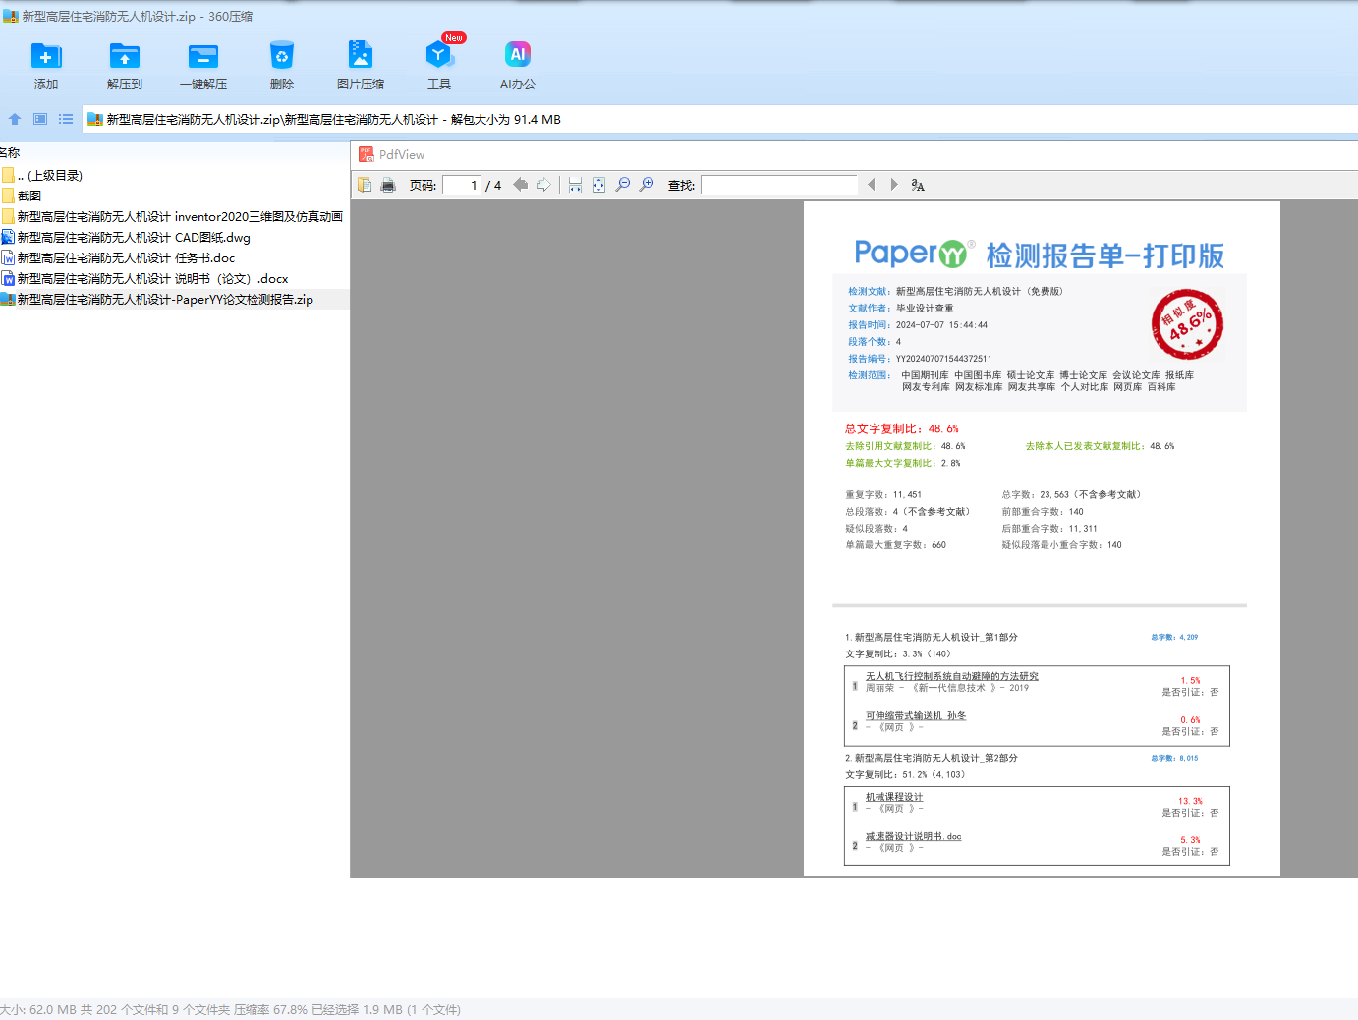The width and height of the screenshot is (1358, 1020).
Task: Open the 机械课程设计 source link
Action: (894, 797)
